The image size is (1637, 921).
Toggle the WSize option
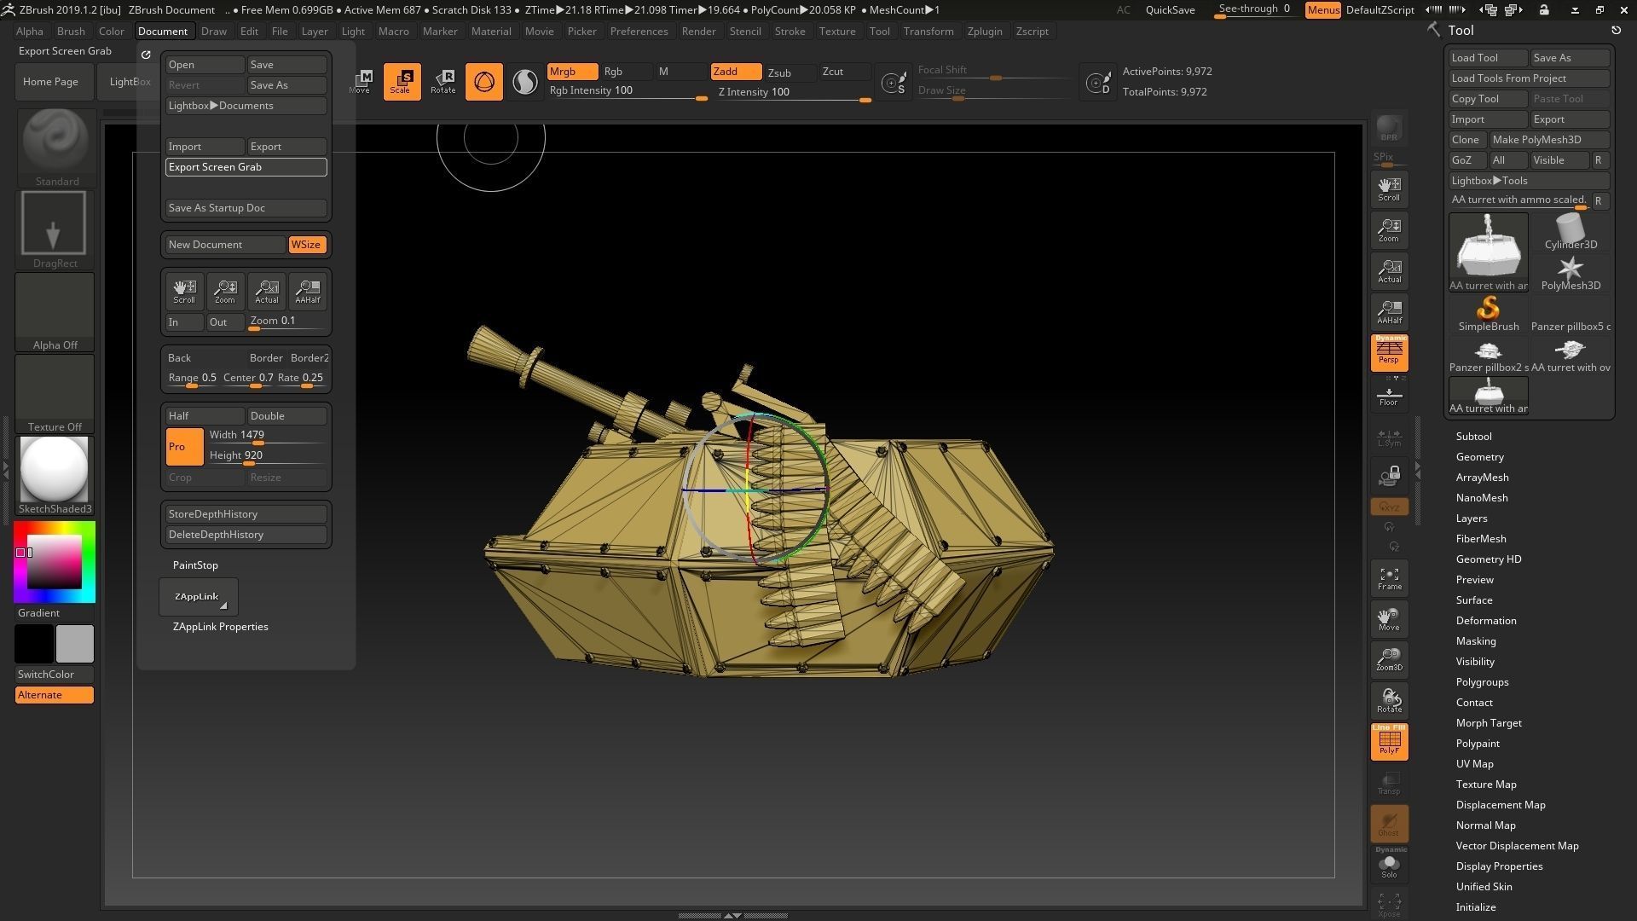pos(306,245)
